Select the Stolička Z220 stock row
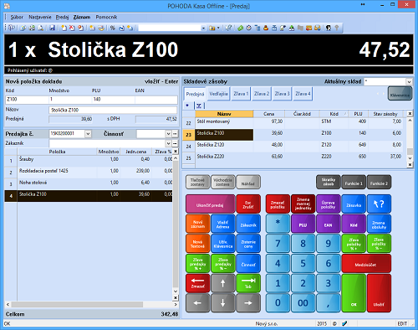The image size is (418, 330). pos(299,157)
